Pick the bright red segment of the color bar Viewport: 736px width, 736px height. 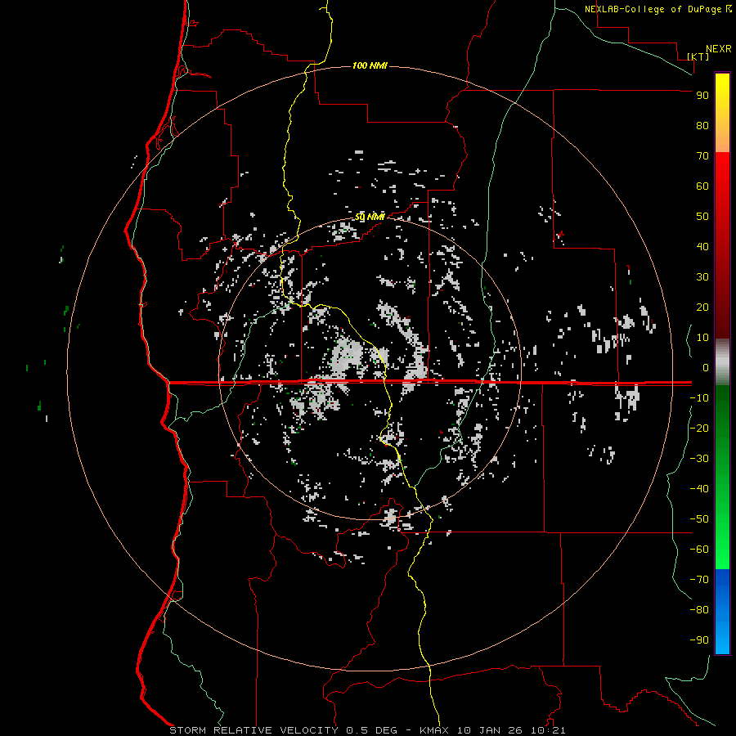(x=722, y=245)
